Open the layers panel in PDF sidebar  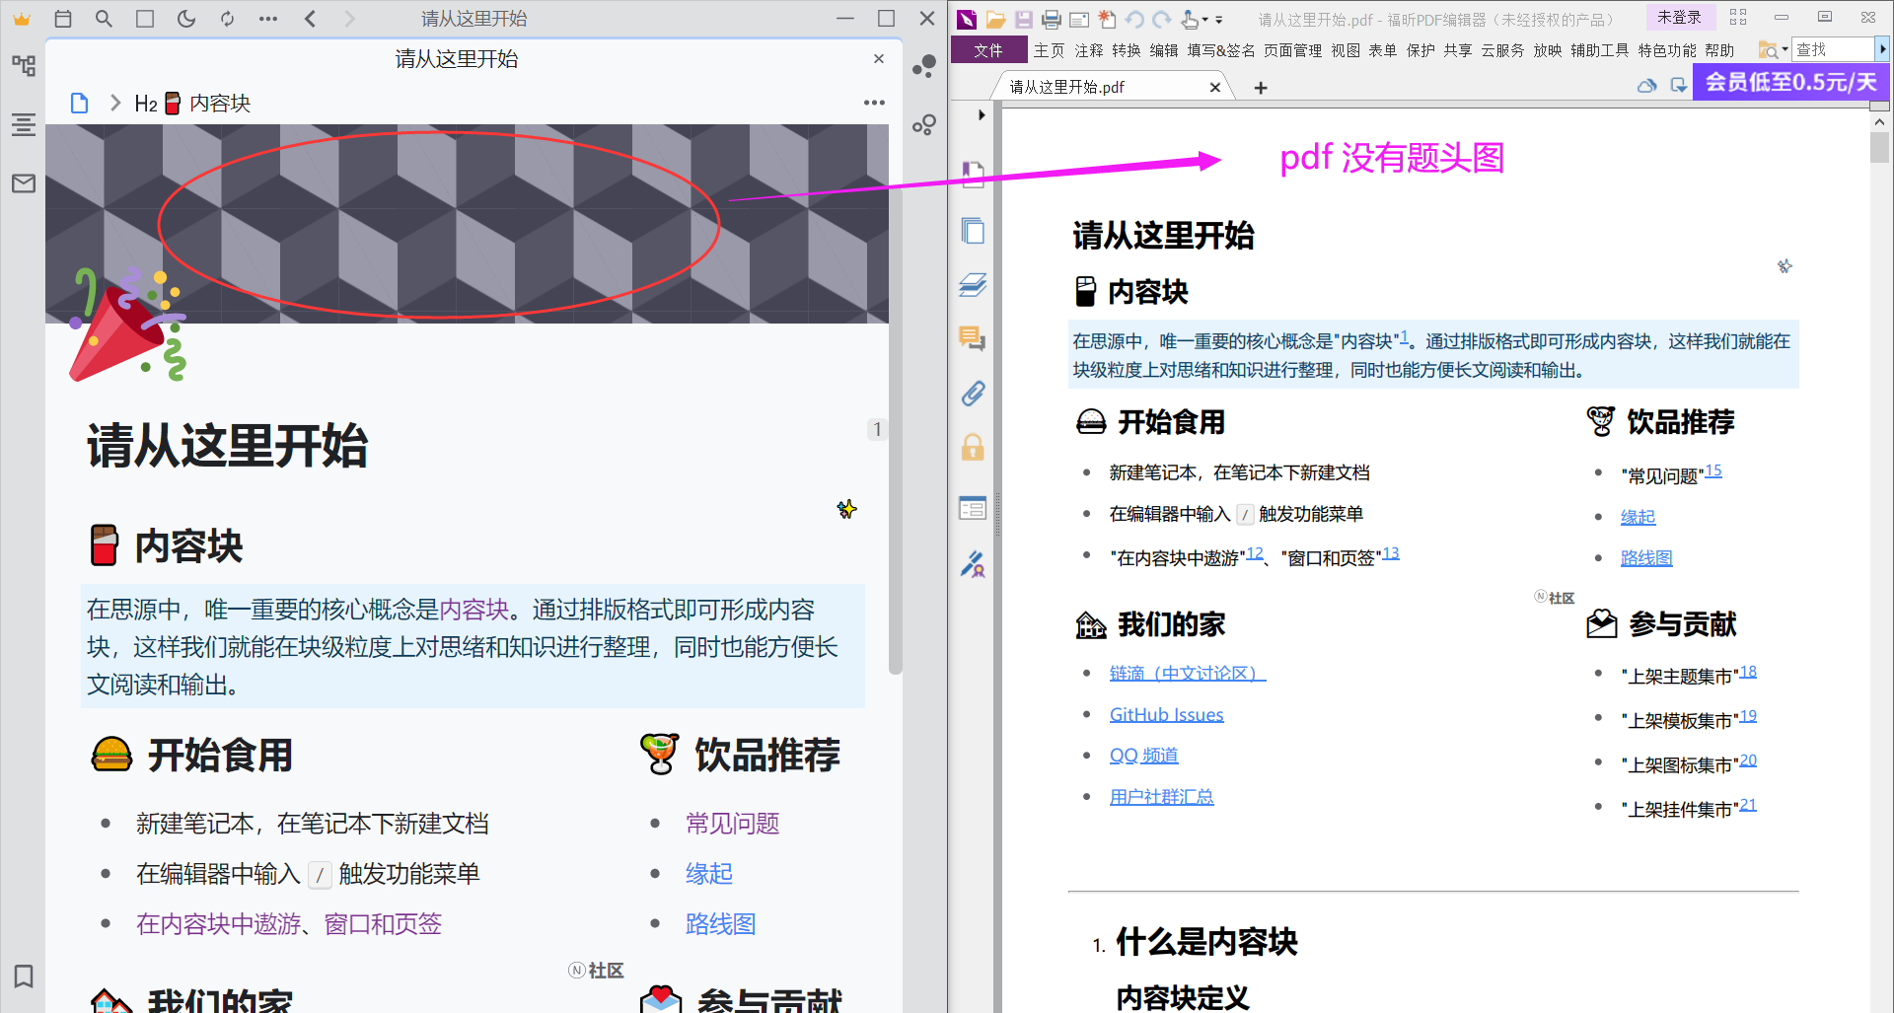pyautogui.click(x=973, y=285)
